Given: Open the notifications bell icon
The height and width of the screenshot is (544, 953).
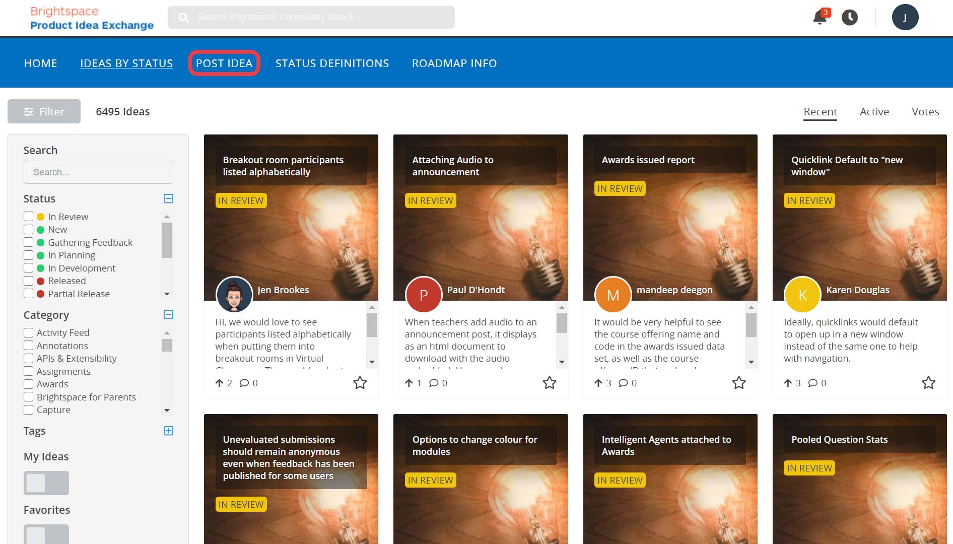Looking at the screenshot, I should pyautogui.click(x=820, y=18).
